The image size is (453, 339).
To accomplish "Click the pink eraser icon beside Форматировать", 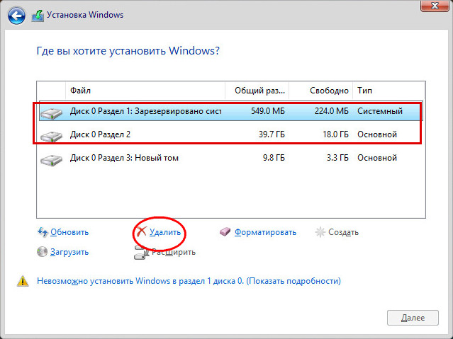I will pos(225,231).
